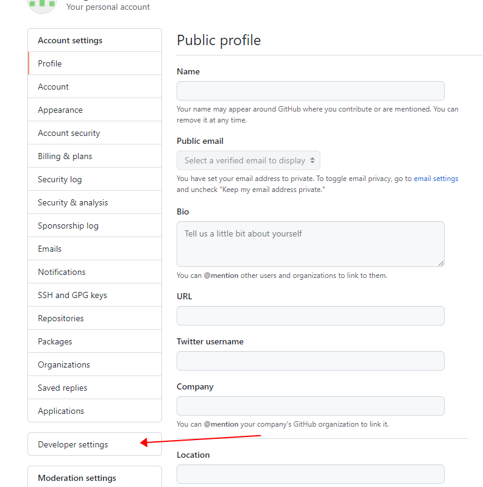The height and width of the screenshot is (487, 483).
Task: Select the Twitter username field
Action: tap(311, 361)
